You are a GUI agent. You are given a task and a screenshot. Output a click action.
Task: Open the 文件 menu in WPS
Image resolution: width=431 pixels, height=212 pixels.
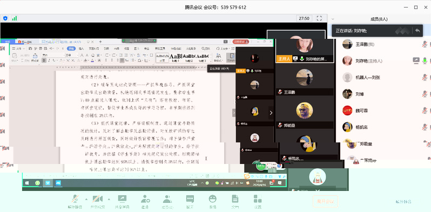click(x=18, y=49)
